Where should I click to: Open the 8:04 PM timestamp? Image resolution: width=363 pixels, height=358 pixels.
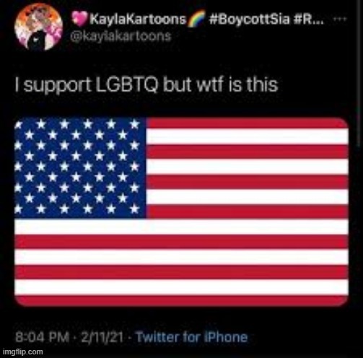42,337
